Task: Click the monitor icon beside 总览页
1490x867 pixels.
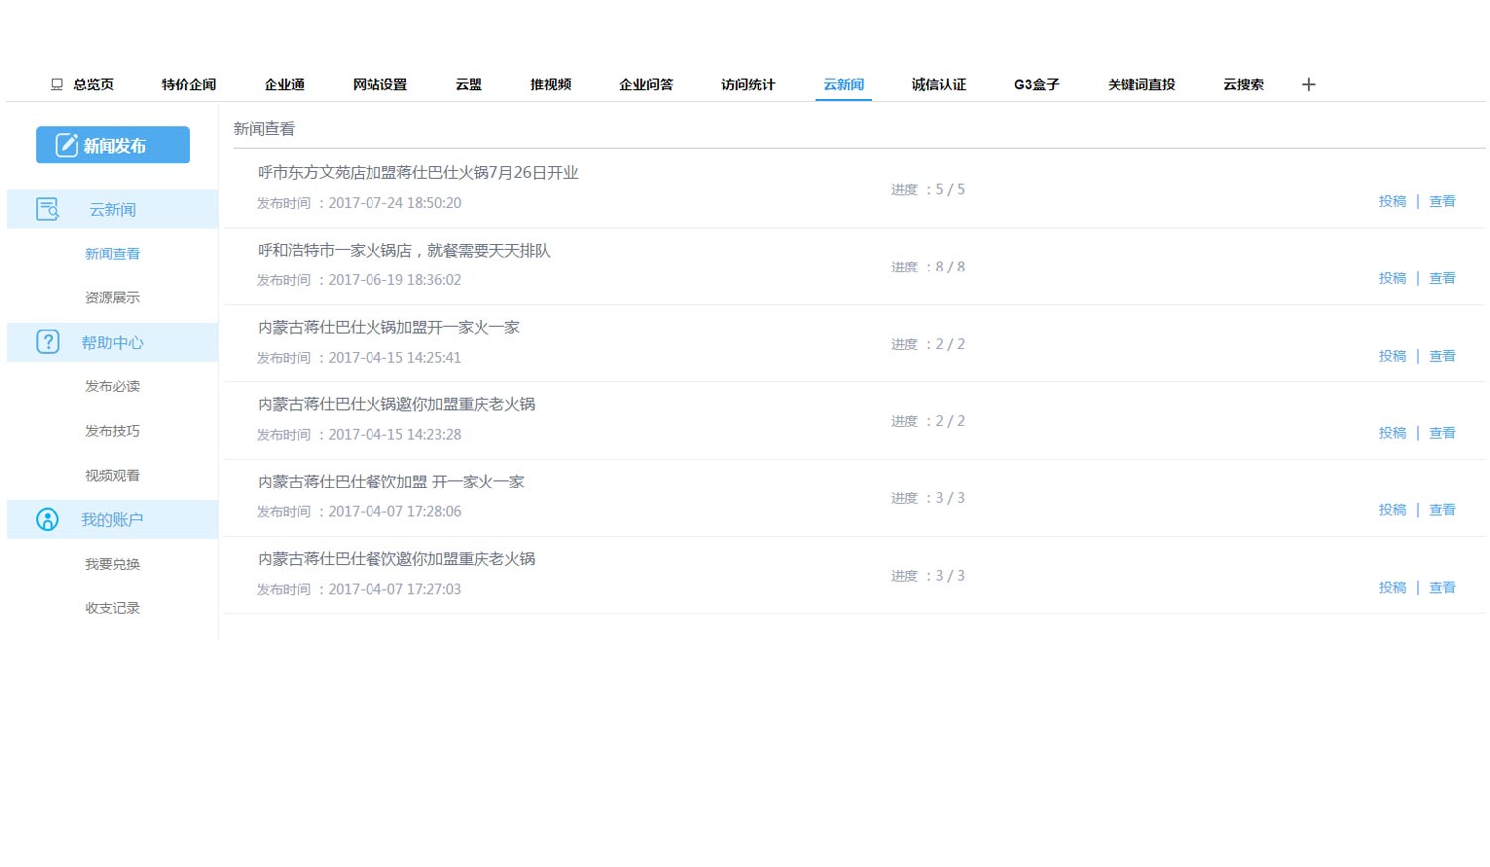Action: coord(56,85)
